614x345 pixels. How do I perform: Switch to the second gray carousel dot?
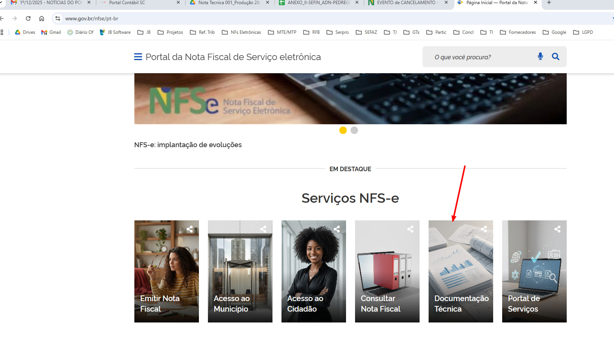click(x=354, y=130)
